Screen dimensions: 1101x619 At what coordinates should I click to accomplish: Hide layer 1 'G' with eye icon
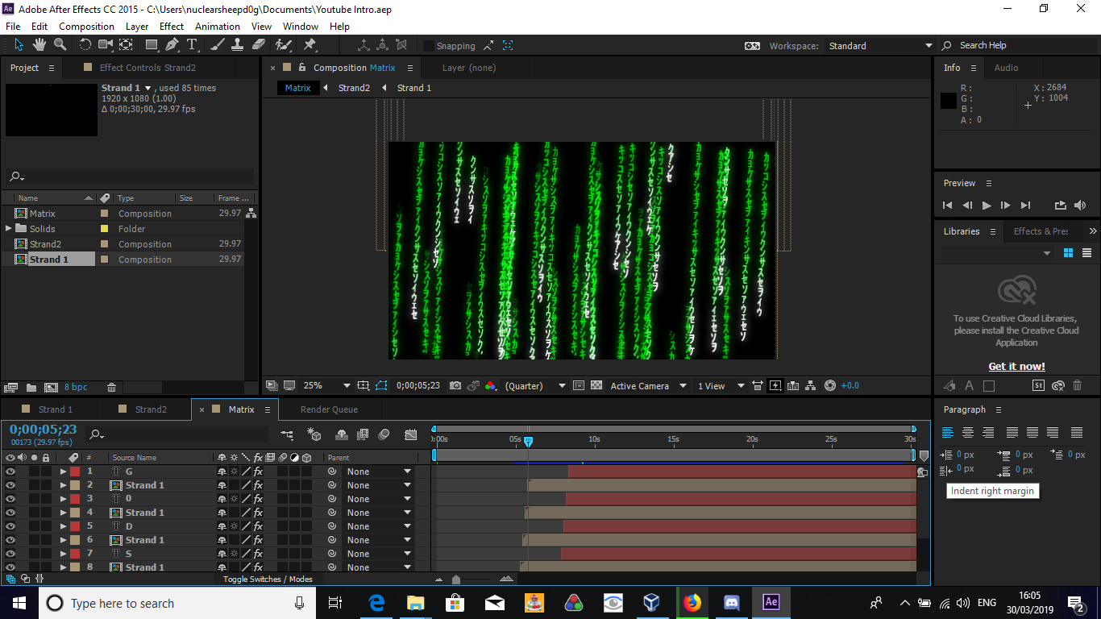pos(10,472)
